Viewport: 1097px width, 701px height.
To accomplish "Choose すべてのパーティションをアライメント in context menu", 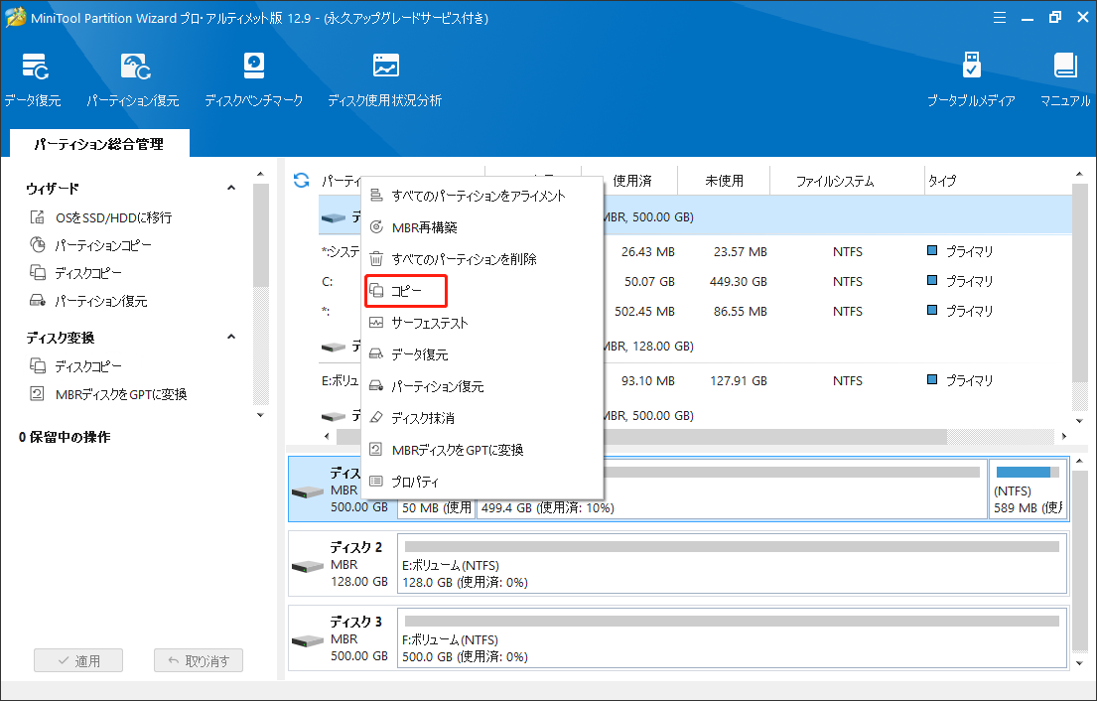I will pos(482,196).
